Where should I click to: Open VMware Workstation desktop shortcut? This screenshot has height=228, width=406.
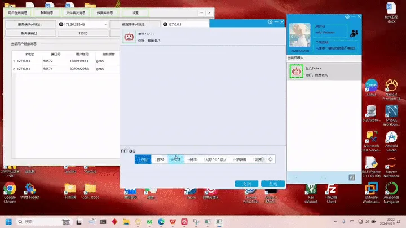(371, 193)
